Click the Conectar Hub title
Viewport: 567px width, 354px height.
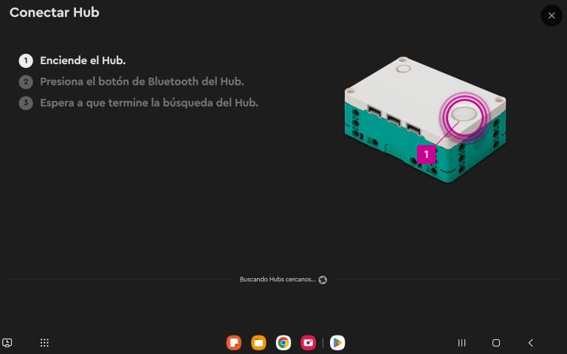point(54,13)
